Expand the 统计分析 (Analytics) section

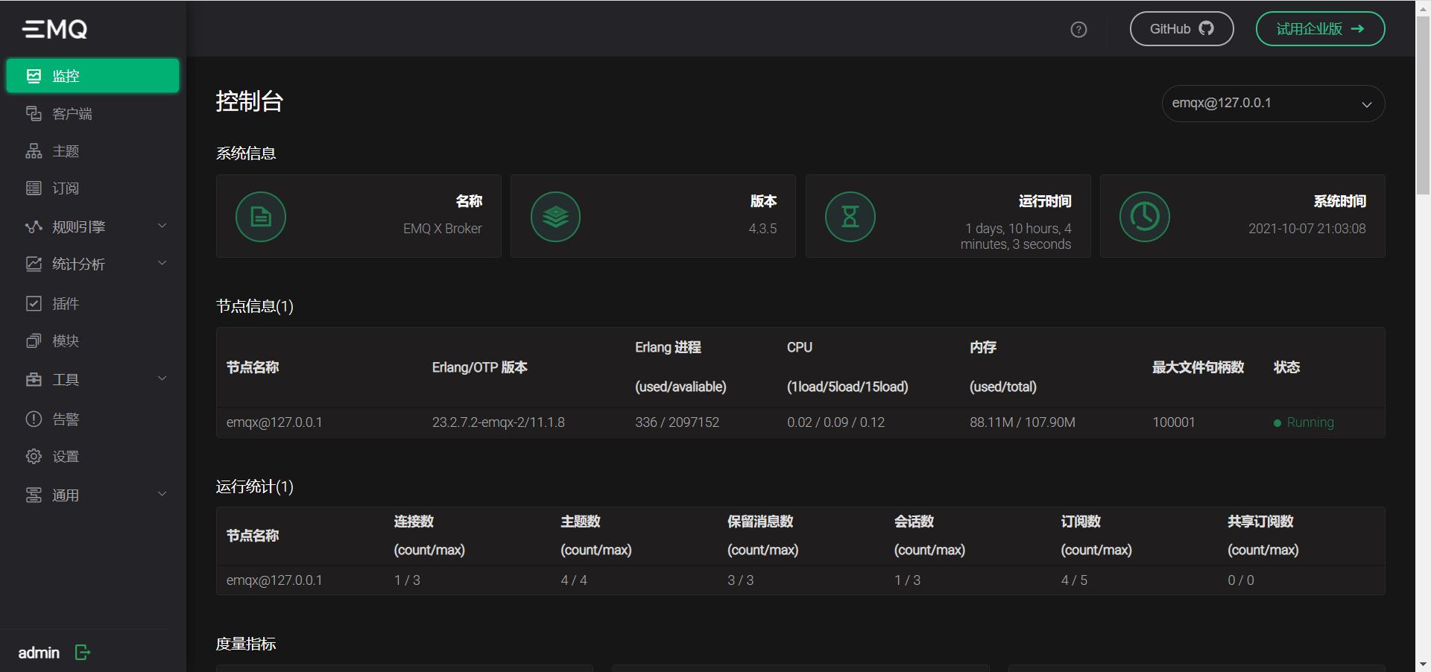pyautogui.click(x=162, y=263)
